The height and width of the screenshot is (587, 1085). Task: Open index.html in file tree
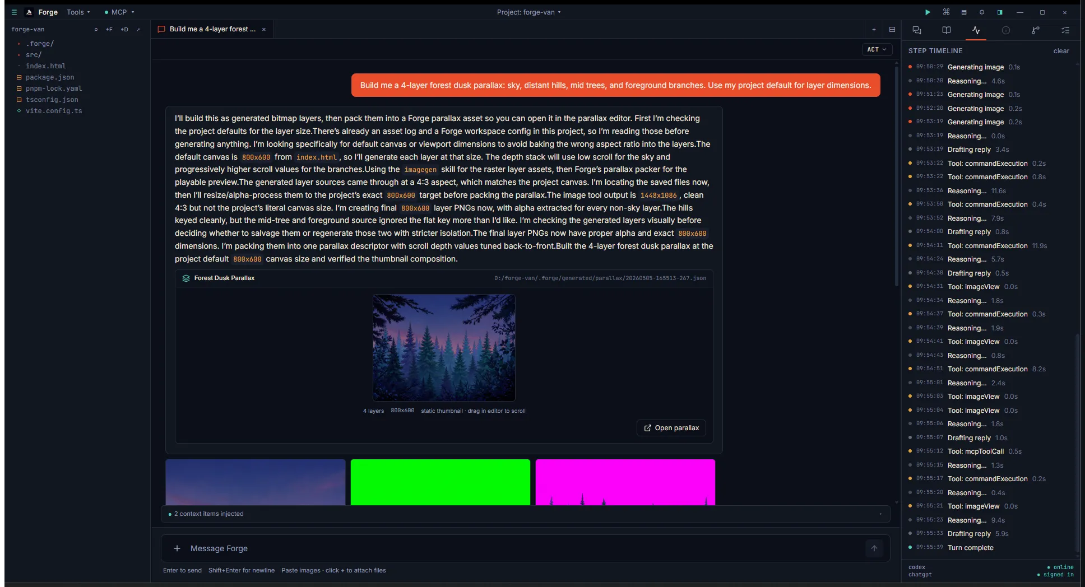[x=45, y=66]
